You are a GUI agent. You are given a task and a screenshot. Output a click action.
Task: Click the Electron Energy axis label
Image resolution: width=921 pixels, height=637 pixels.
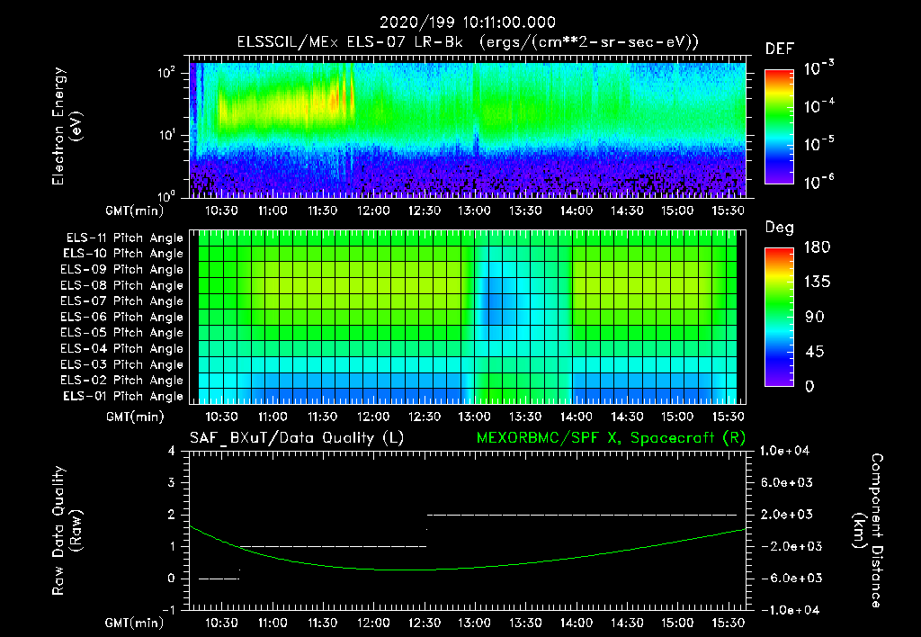tap(67, 126)
